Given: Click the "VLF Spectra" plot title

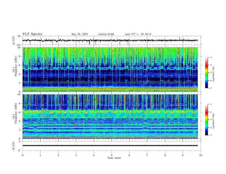Looking at the screenshot, I should pos(32,34).
